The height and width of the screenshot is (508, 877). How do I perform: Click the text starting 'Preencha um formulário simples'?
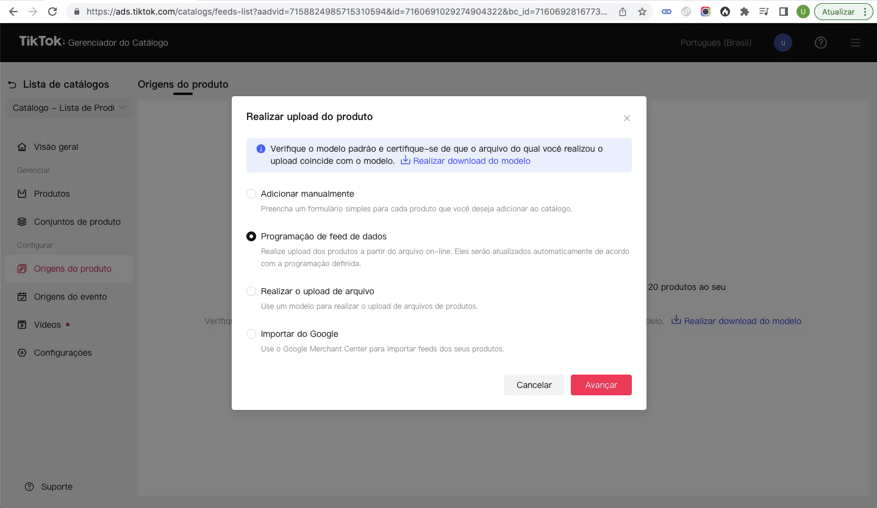pos(417,209)
